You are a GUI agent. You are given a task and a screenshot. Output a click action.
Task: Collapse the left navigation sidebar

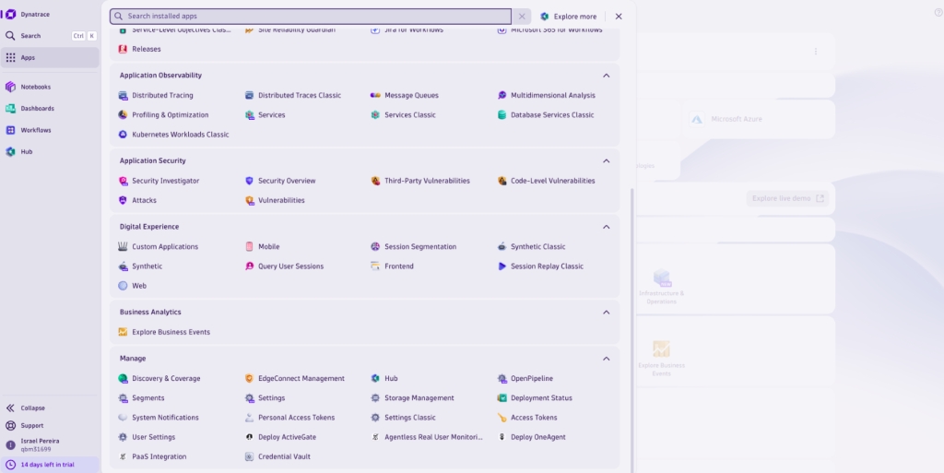(x=32, y=408)
